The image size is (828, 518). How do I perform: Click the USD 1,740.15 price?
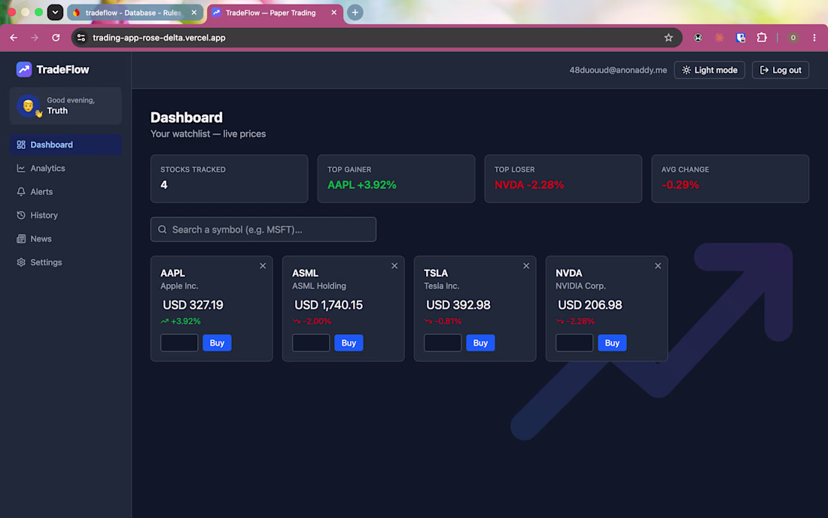[328, 305]
